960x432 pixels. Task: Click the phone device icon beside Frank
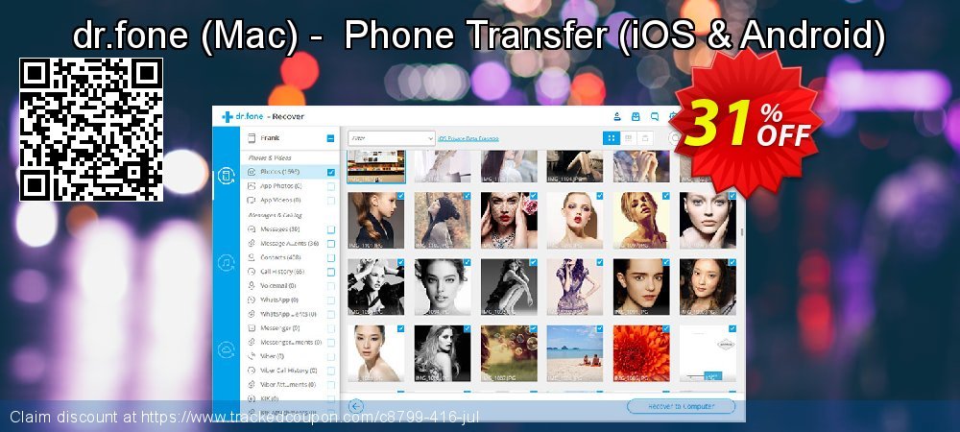tap(251, 138)
